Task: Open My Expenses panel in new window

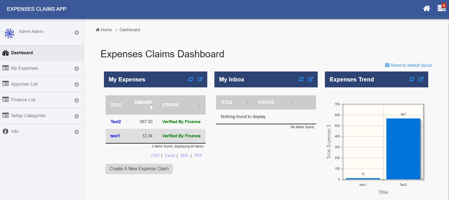Action: [x=200, y=79]
